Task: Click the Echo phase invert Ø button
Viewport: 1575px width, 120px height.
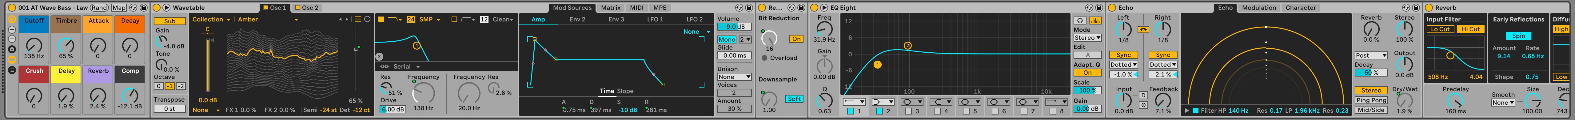Action: [1143, 105]
